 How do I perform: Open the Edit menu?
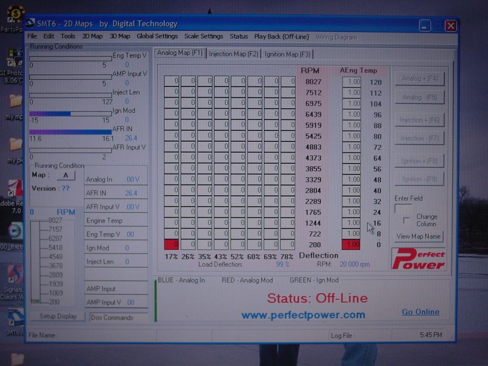click(x=49, y=36)
